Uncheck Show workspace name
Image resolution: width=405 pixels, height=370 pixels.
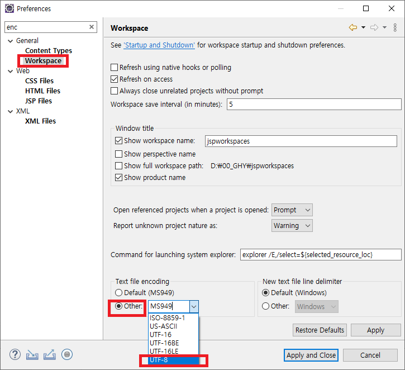click(x=118, y=140)
